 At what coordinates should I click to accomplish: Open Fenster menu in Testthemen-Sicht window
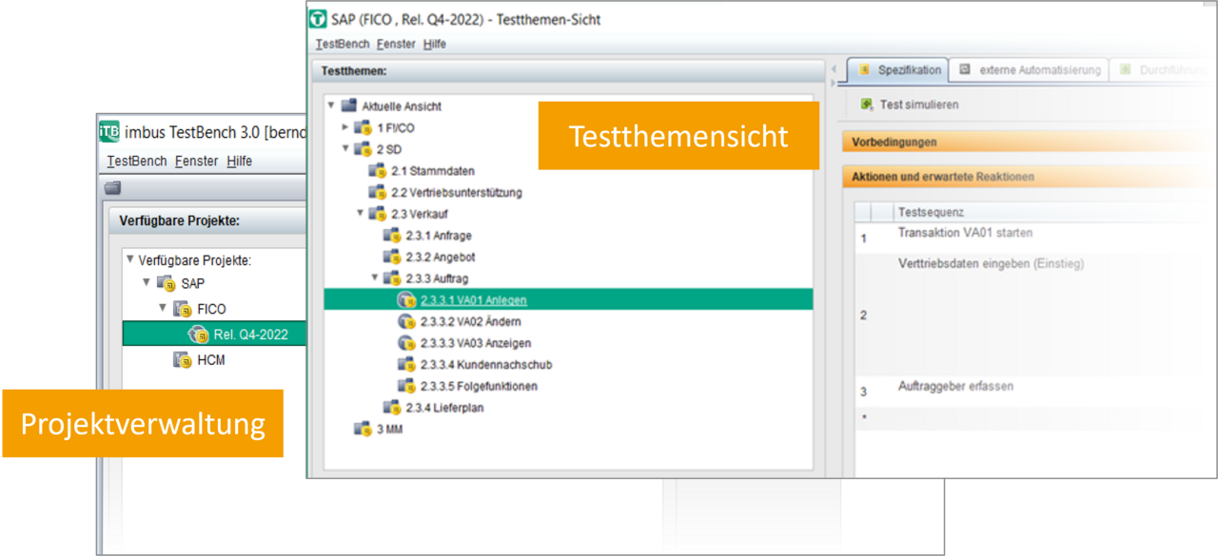tap(396, 44)
